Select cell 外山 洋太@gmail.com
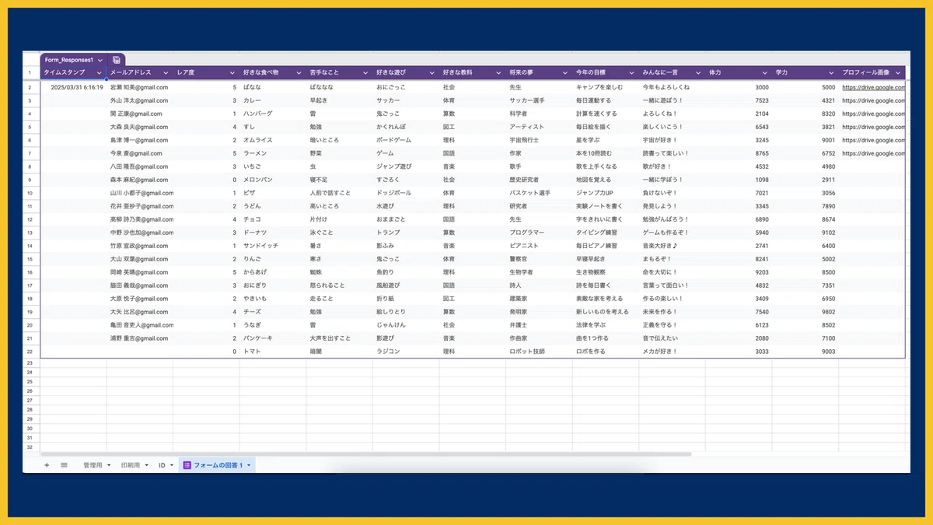The height and width of the screenshot is (525, 933). point(139,100)
